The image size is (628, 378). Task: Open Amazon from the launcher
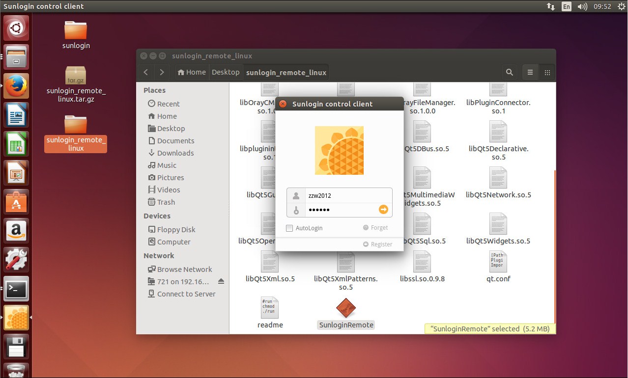tap(16, 231)
